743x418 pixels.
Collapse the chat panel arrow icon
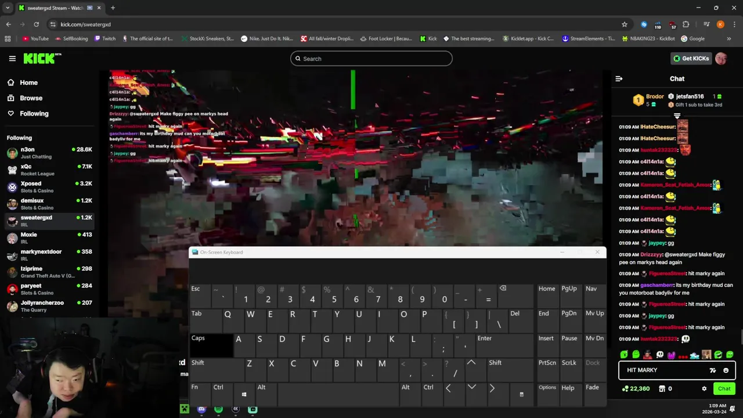pyautogui.click(x=619, y=79)
